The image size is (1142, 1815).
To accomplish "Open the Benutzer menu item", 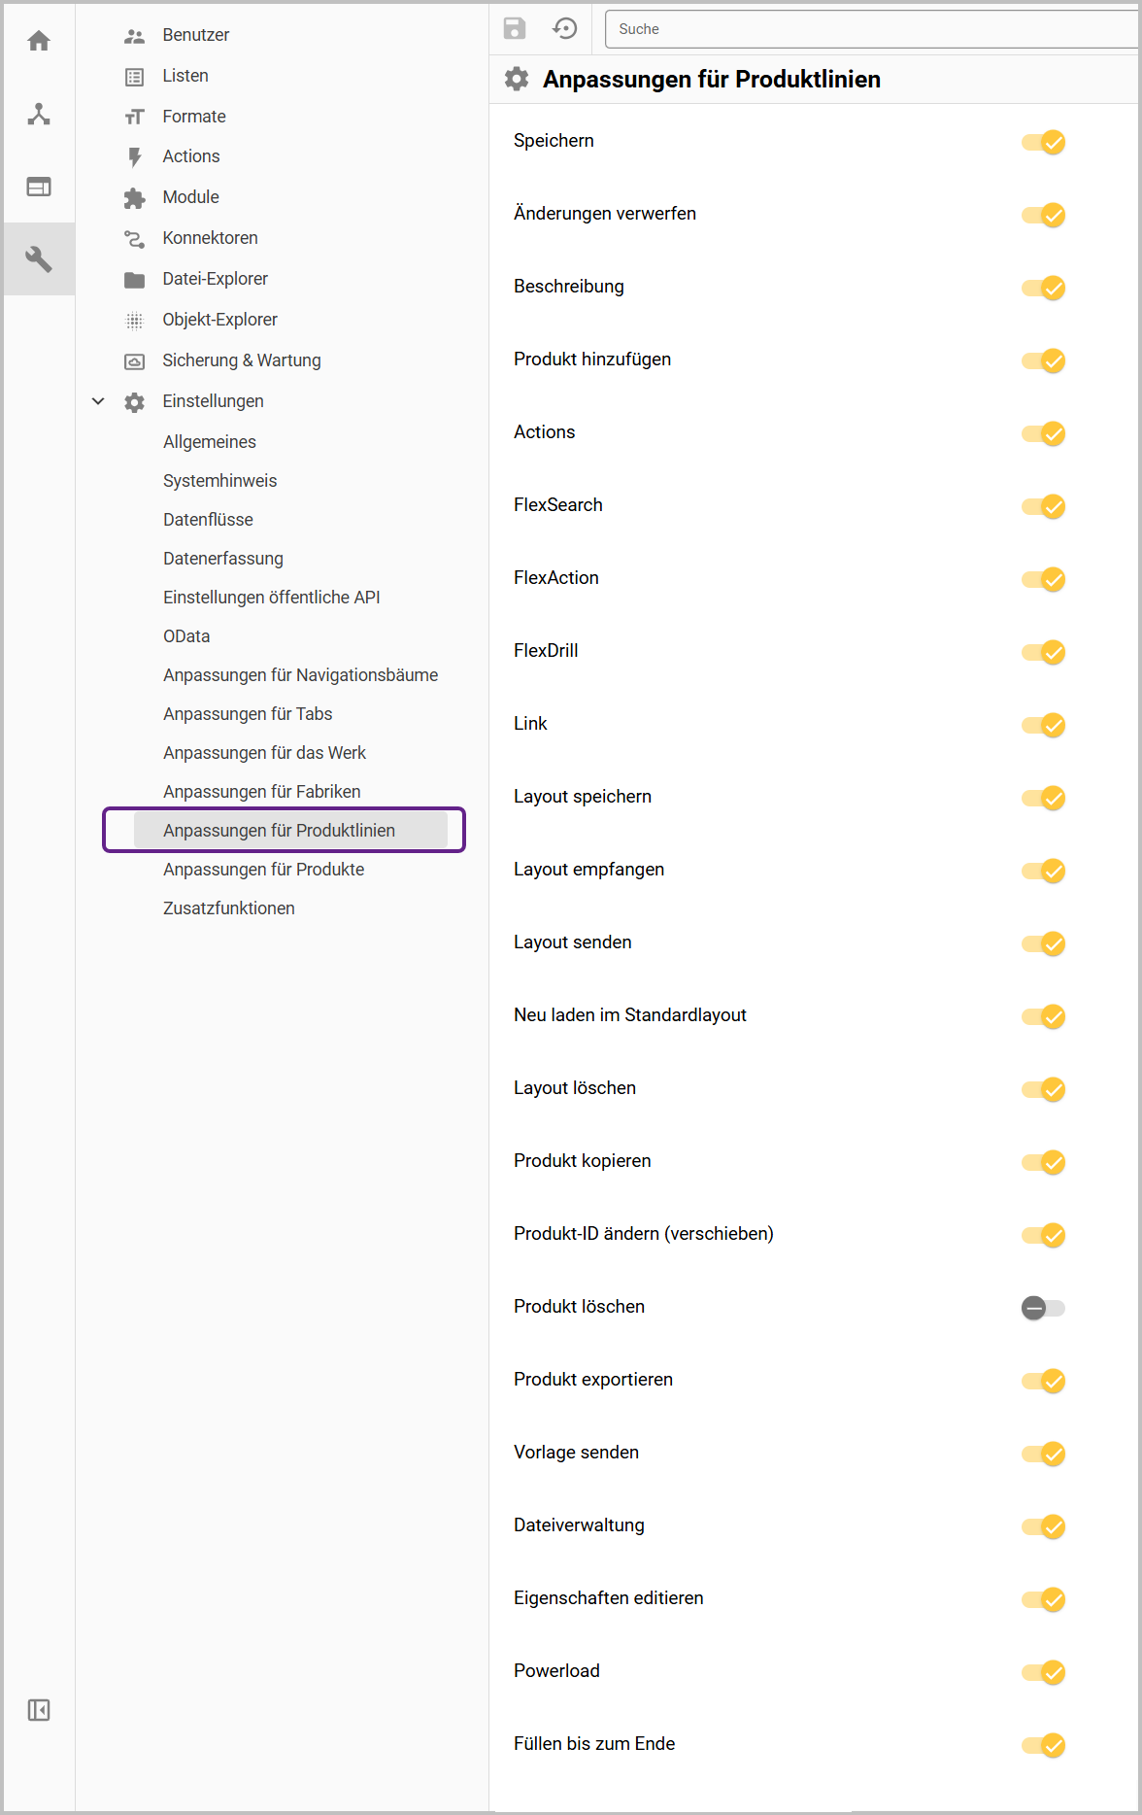I will (x=196, y=35).
